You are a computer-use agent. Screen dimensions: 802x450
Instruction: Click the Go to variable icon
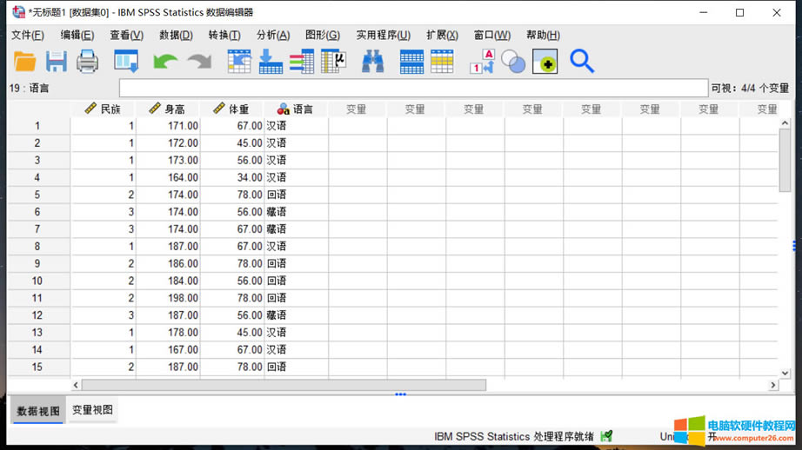pyautogui.click(x=271, y=62)
